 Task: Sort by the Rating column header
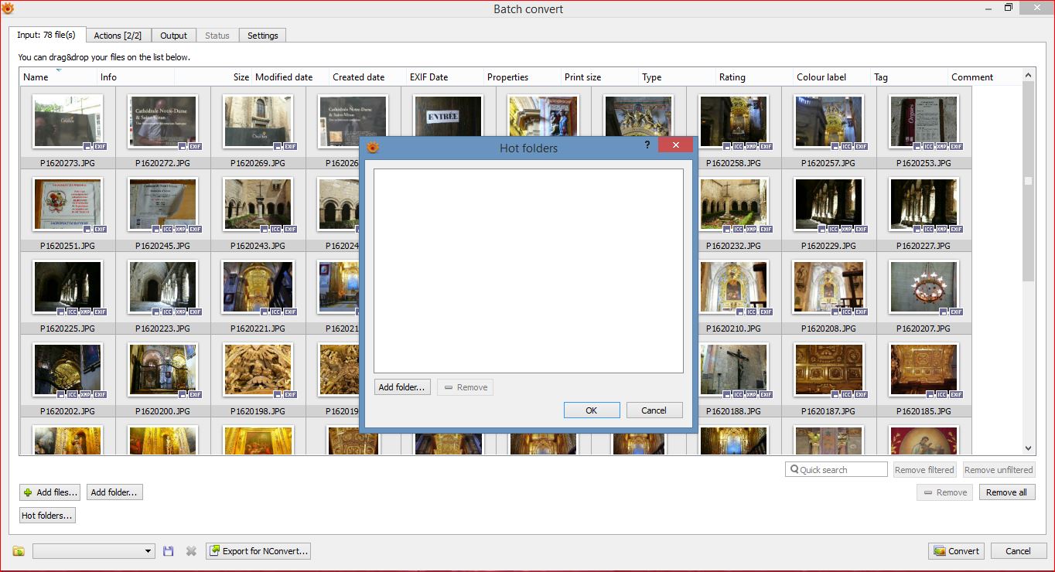tap(754, 77)
